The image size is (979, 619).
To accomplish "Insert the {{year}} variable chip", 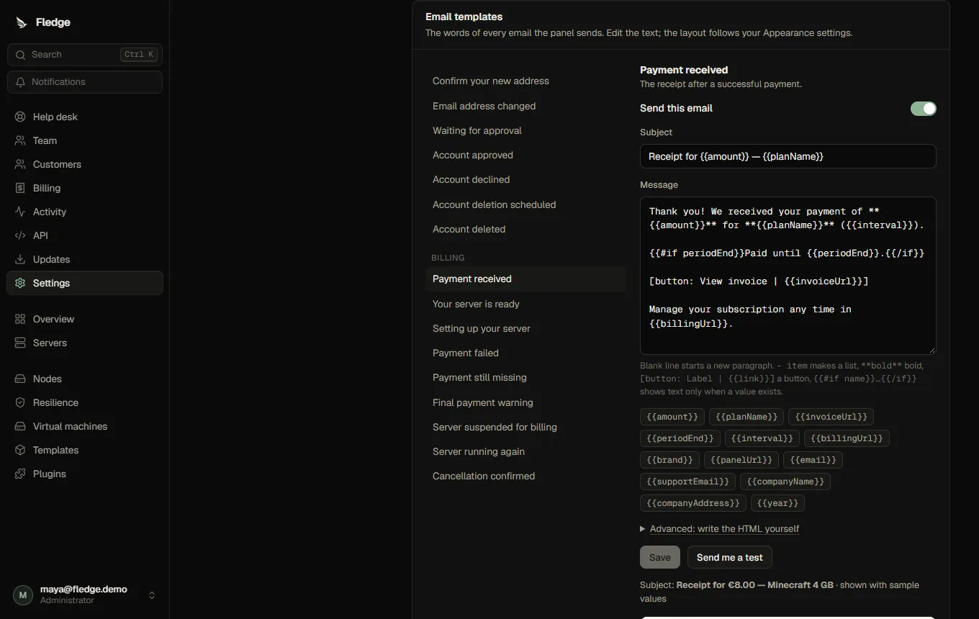I will (777, 503).
